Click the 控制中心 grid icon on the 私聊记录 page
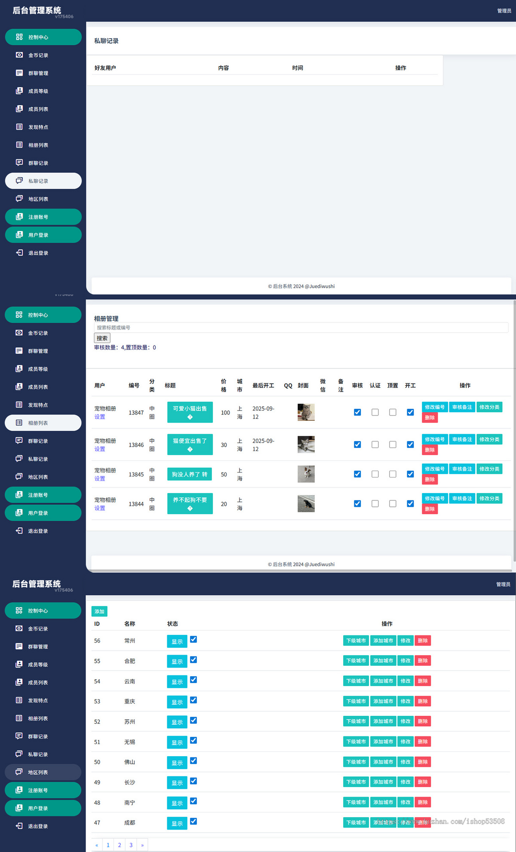The width and height of the screenshot is (516, 852). click(x=19, y=37)
